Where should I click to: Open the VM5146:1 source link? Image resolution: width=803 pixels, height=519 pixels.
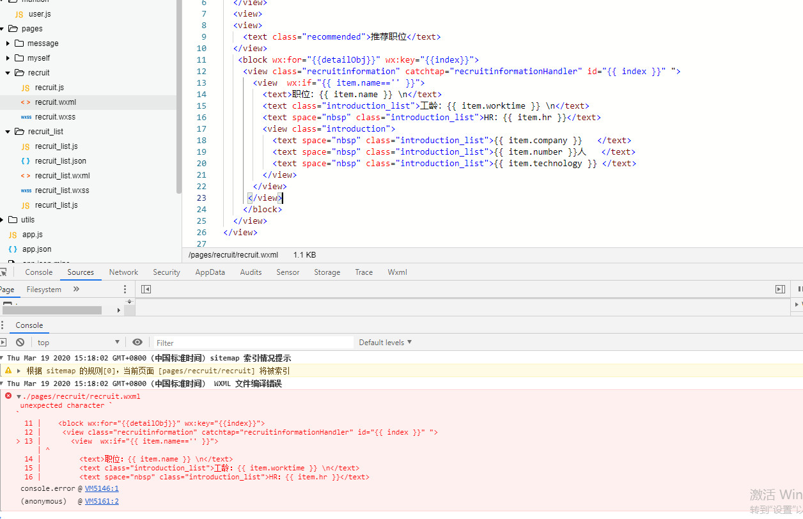coord(102,488)
